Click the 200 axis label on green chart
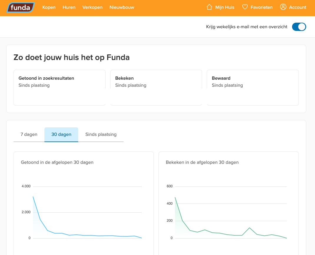The image size is (315, 255). pos(169,221)
